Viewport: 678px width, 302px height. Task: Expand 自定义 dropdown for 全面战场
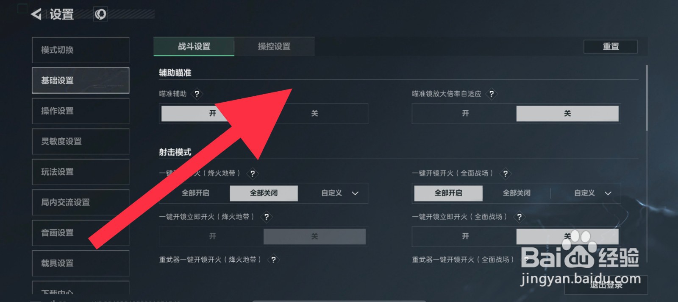pos(592,193)
